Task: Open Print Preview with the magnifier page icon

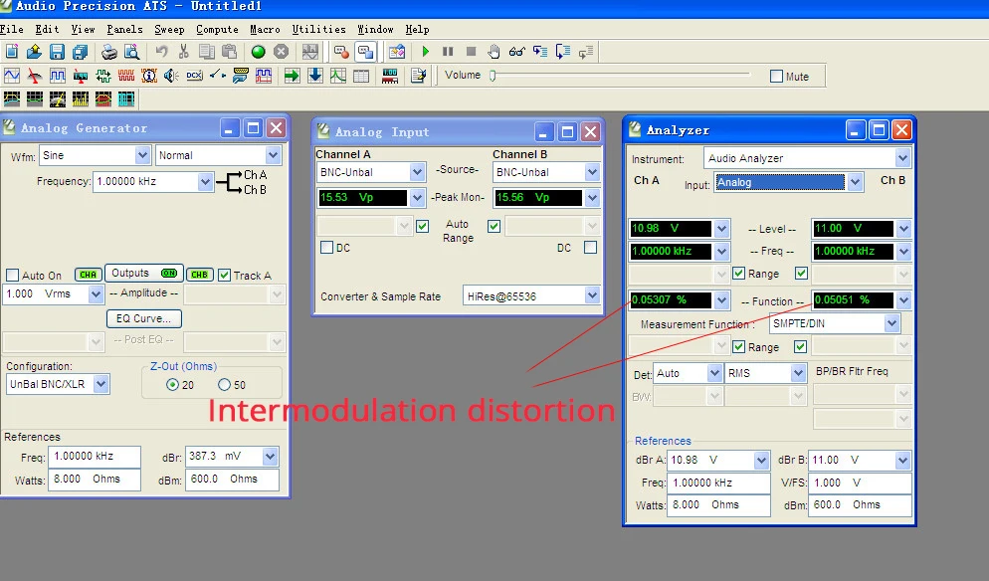Action: [x=131, y=52]
